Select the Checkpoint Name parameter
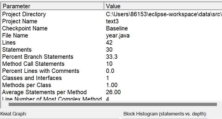222x119 pixels. pyautogui.click(x=25, y=28)
